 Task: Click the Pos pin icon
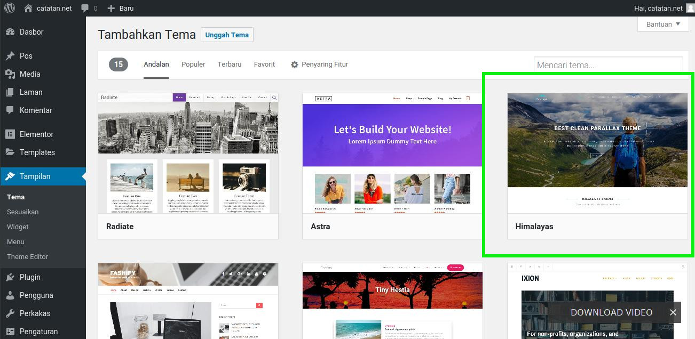(x=10, y=56)
